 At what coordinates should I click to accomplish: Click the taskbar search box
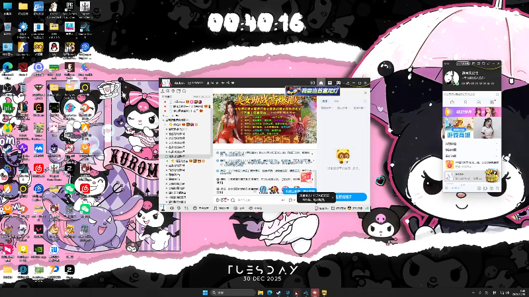point(233,292)
